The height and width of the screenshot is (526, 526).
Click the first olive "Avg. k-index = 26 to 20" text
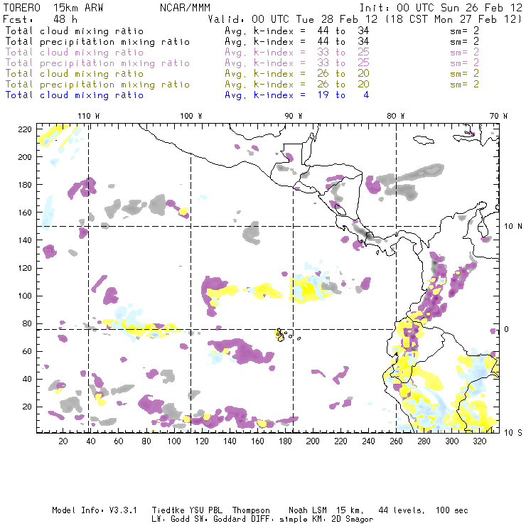(297, 74)
